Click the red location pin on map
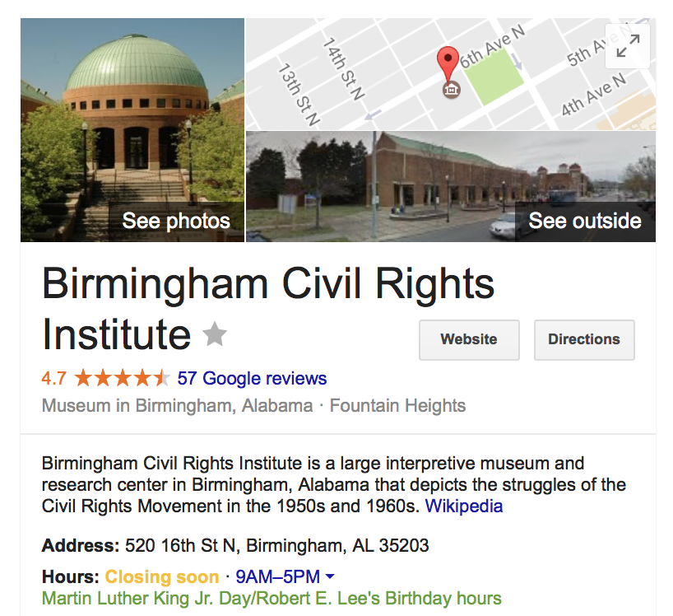 (x=448, y=64)
